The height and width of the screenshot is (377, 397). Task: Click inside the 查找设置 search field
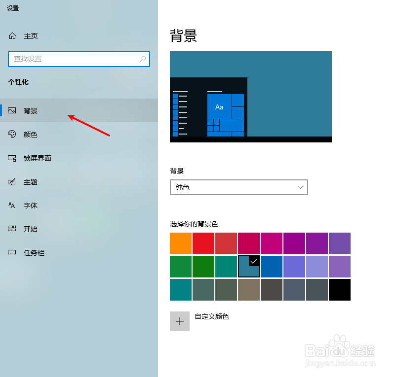point(74,59)
